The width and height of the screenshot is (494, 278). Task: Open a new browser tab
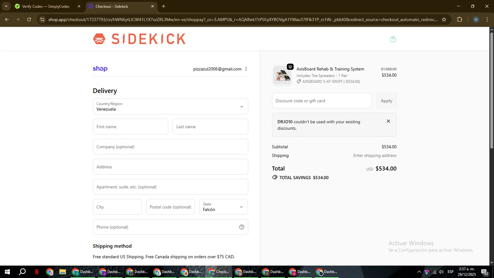[164, 6]
